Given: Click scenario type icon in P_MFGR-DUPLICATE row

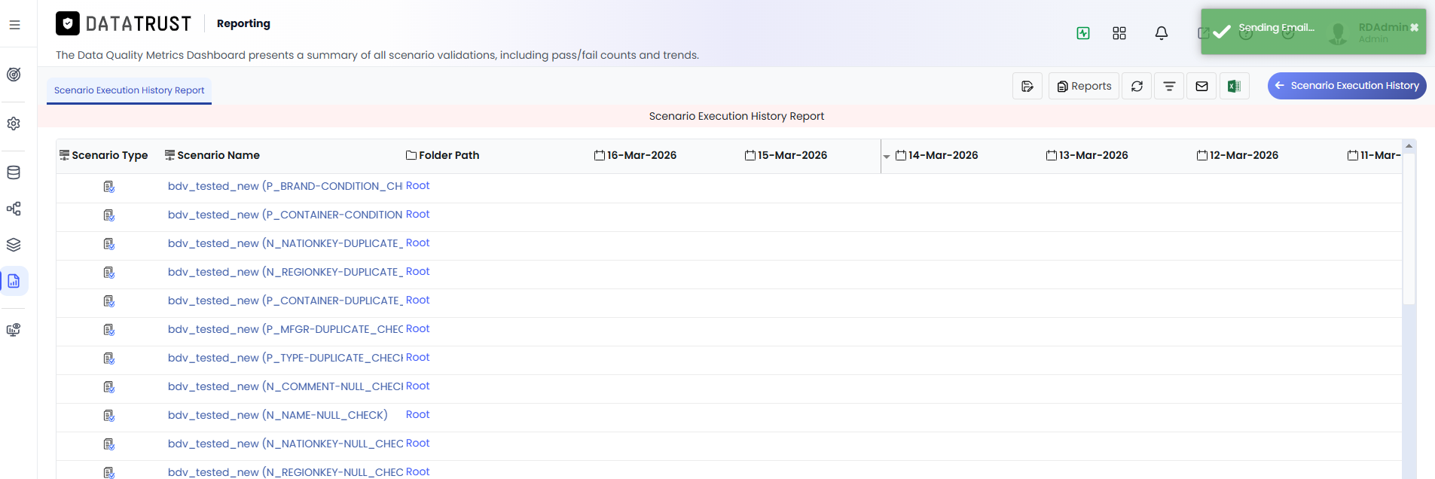Looking at the screenshot, I should (x=109, y=329).
